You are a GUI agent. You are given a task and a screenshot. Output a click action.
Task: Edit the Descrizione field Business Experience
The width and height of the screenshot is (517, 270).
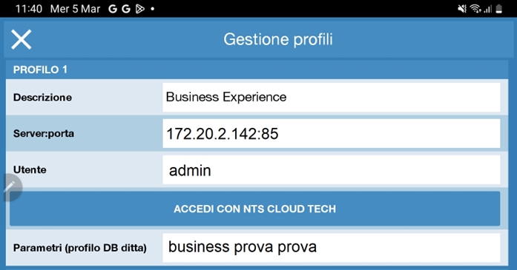coord(332,97)
